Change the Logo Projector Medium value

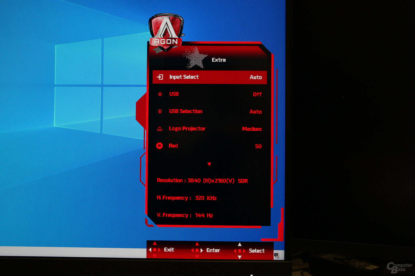click(252, 129)
